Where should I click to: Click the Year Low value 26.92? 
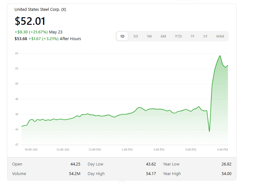pos(226,164)
